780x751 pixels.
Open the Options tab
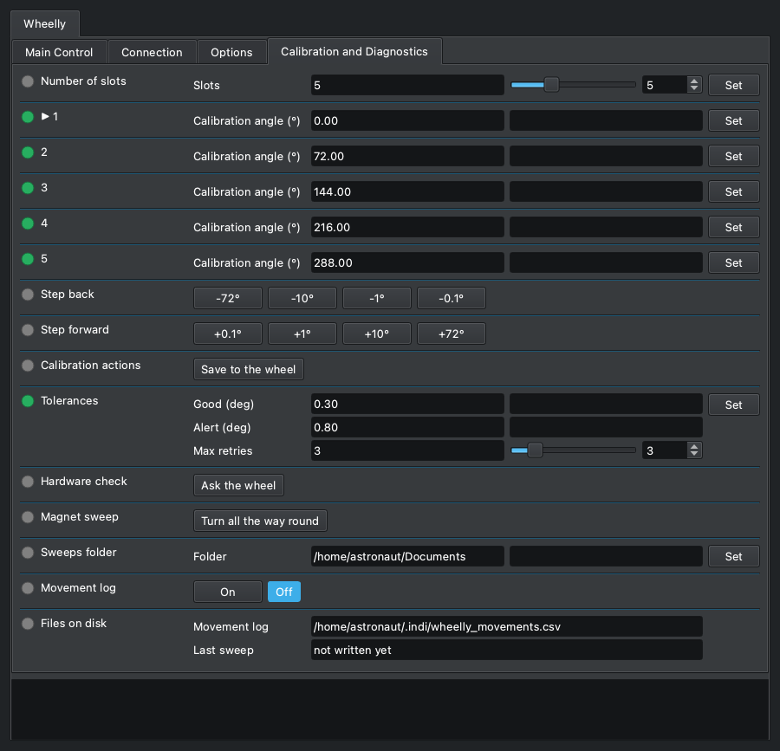click(x=231, y=52)
